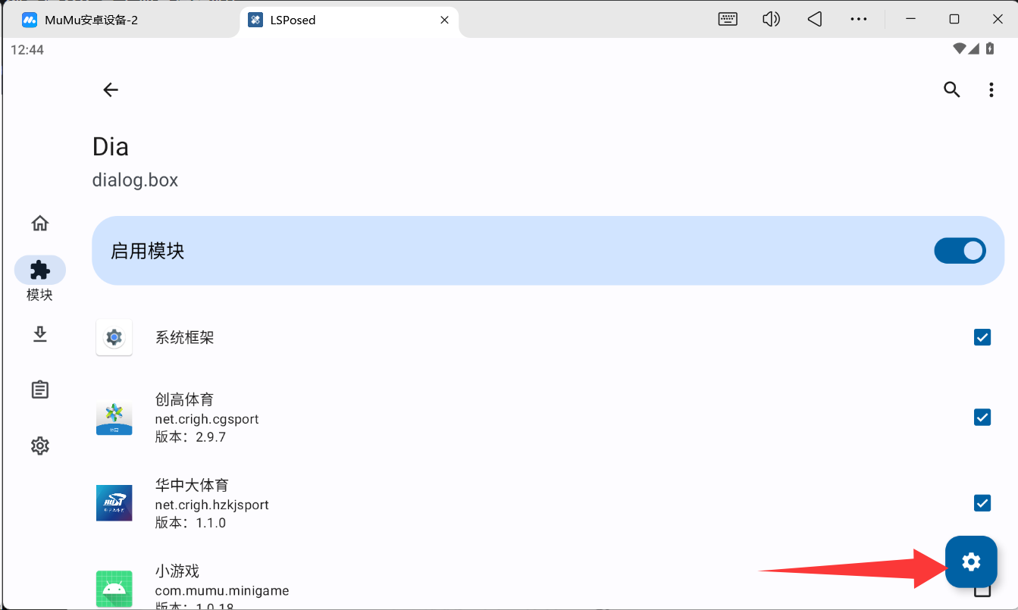The height and width of the screenshot is (610, 1018).
Task: Select the 模块 puzzle icon in sidebar
Action: pos(40,270)
